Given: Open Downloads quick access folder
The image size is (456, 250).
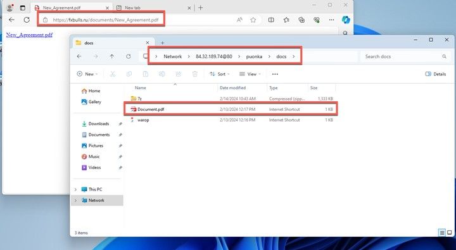Looking at the screenshot, I should coord(96,124).
